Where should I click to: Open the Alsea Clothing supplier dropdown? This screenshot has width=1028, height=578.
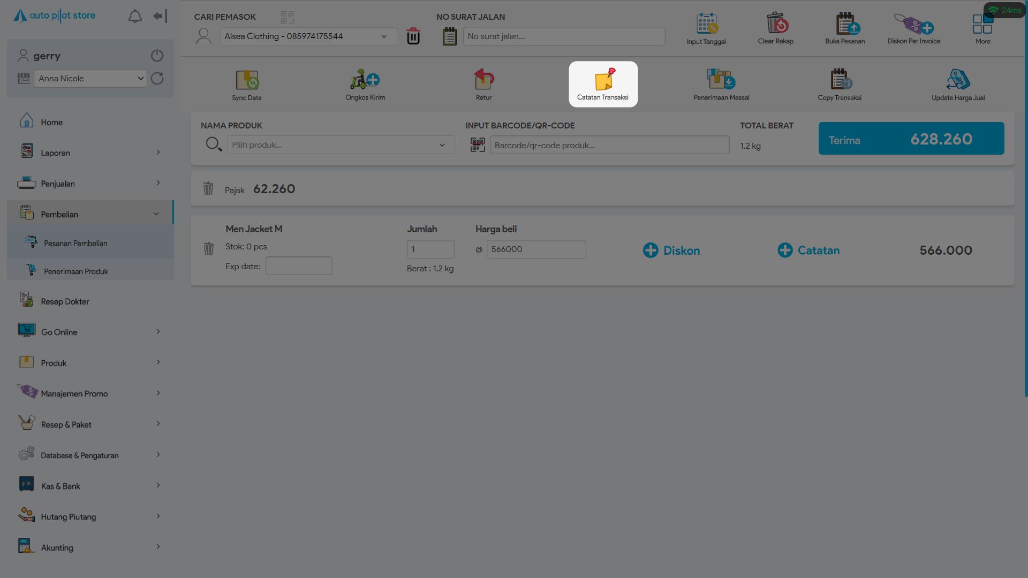pos(308,36)
